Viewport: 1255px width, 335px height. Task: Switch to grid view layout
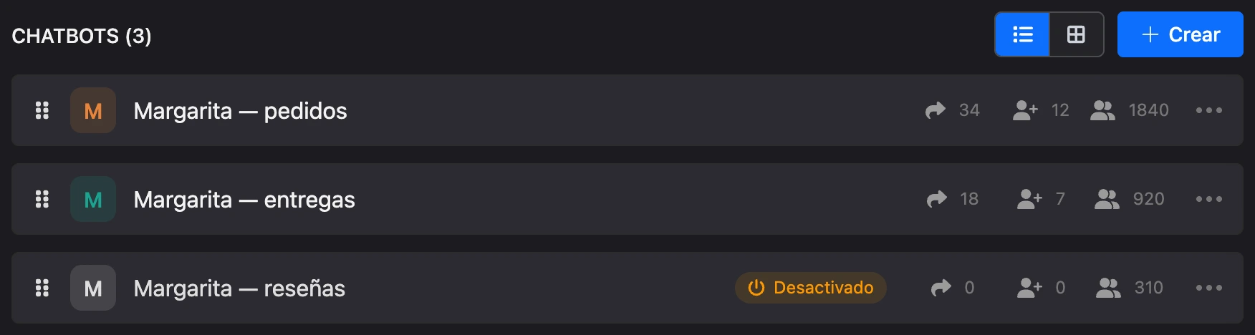(1076, 34)
